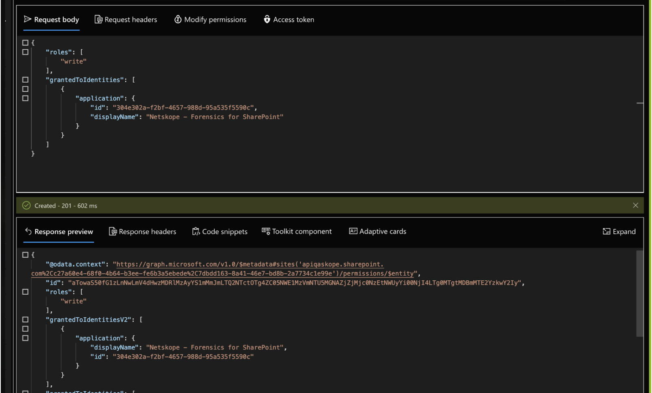The height and width of the screenshot is (393, 652).
Task: Collapse the request body "roles" array
Action: click(25, 52)
